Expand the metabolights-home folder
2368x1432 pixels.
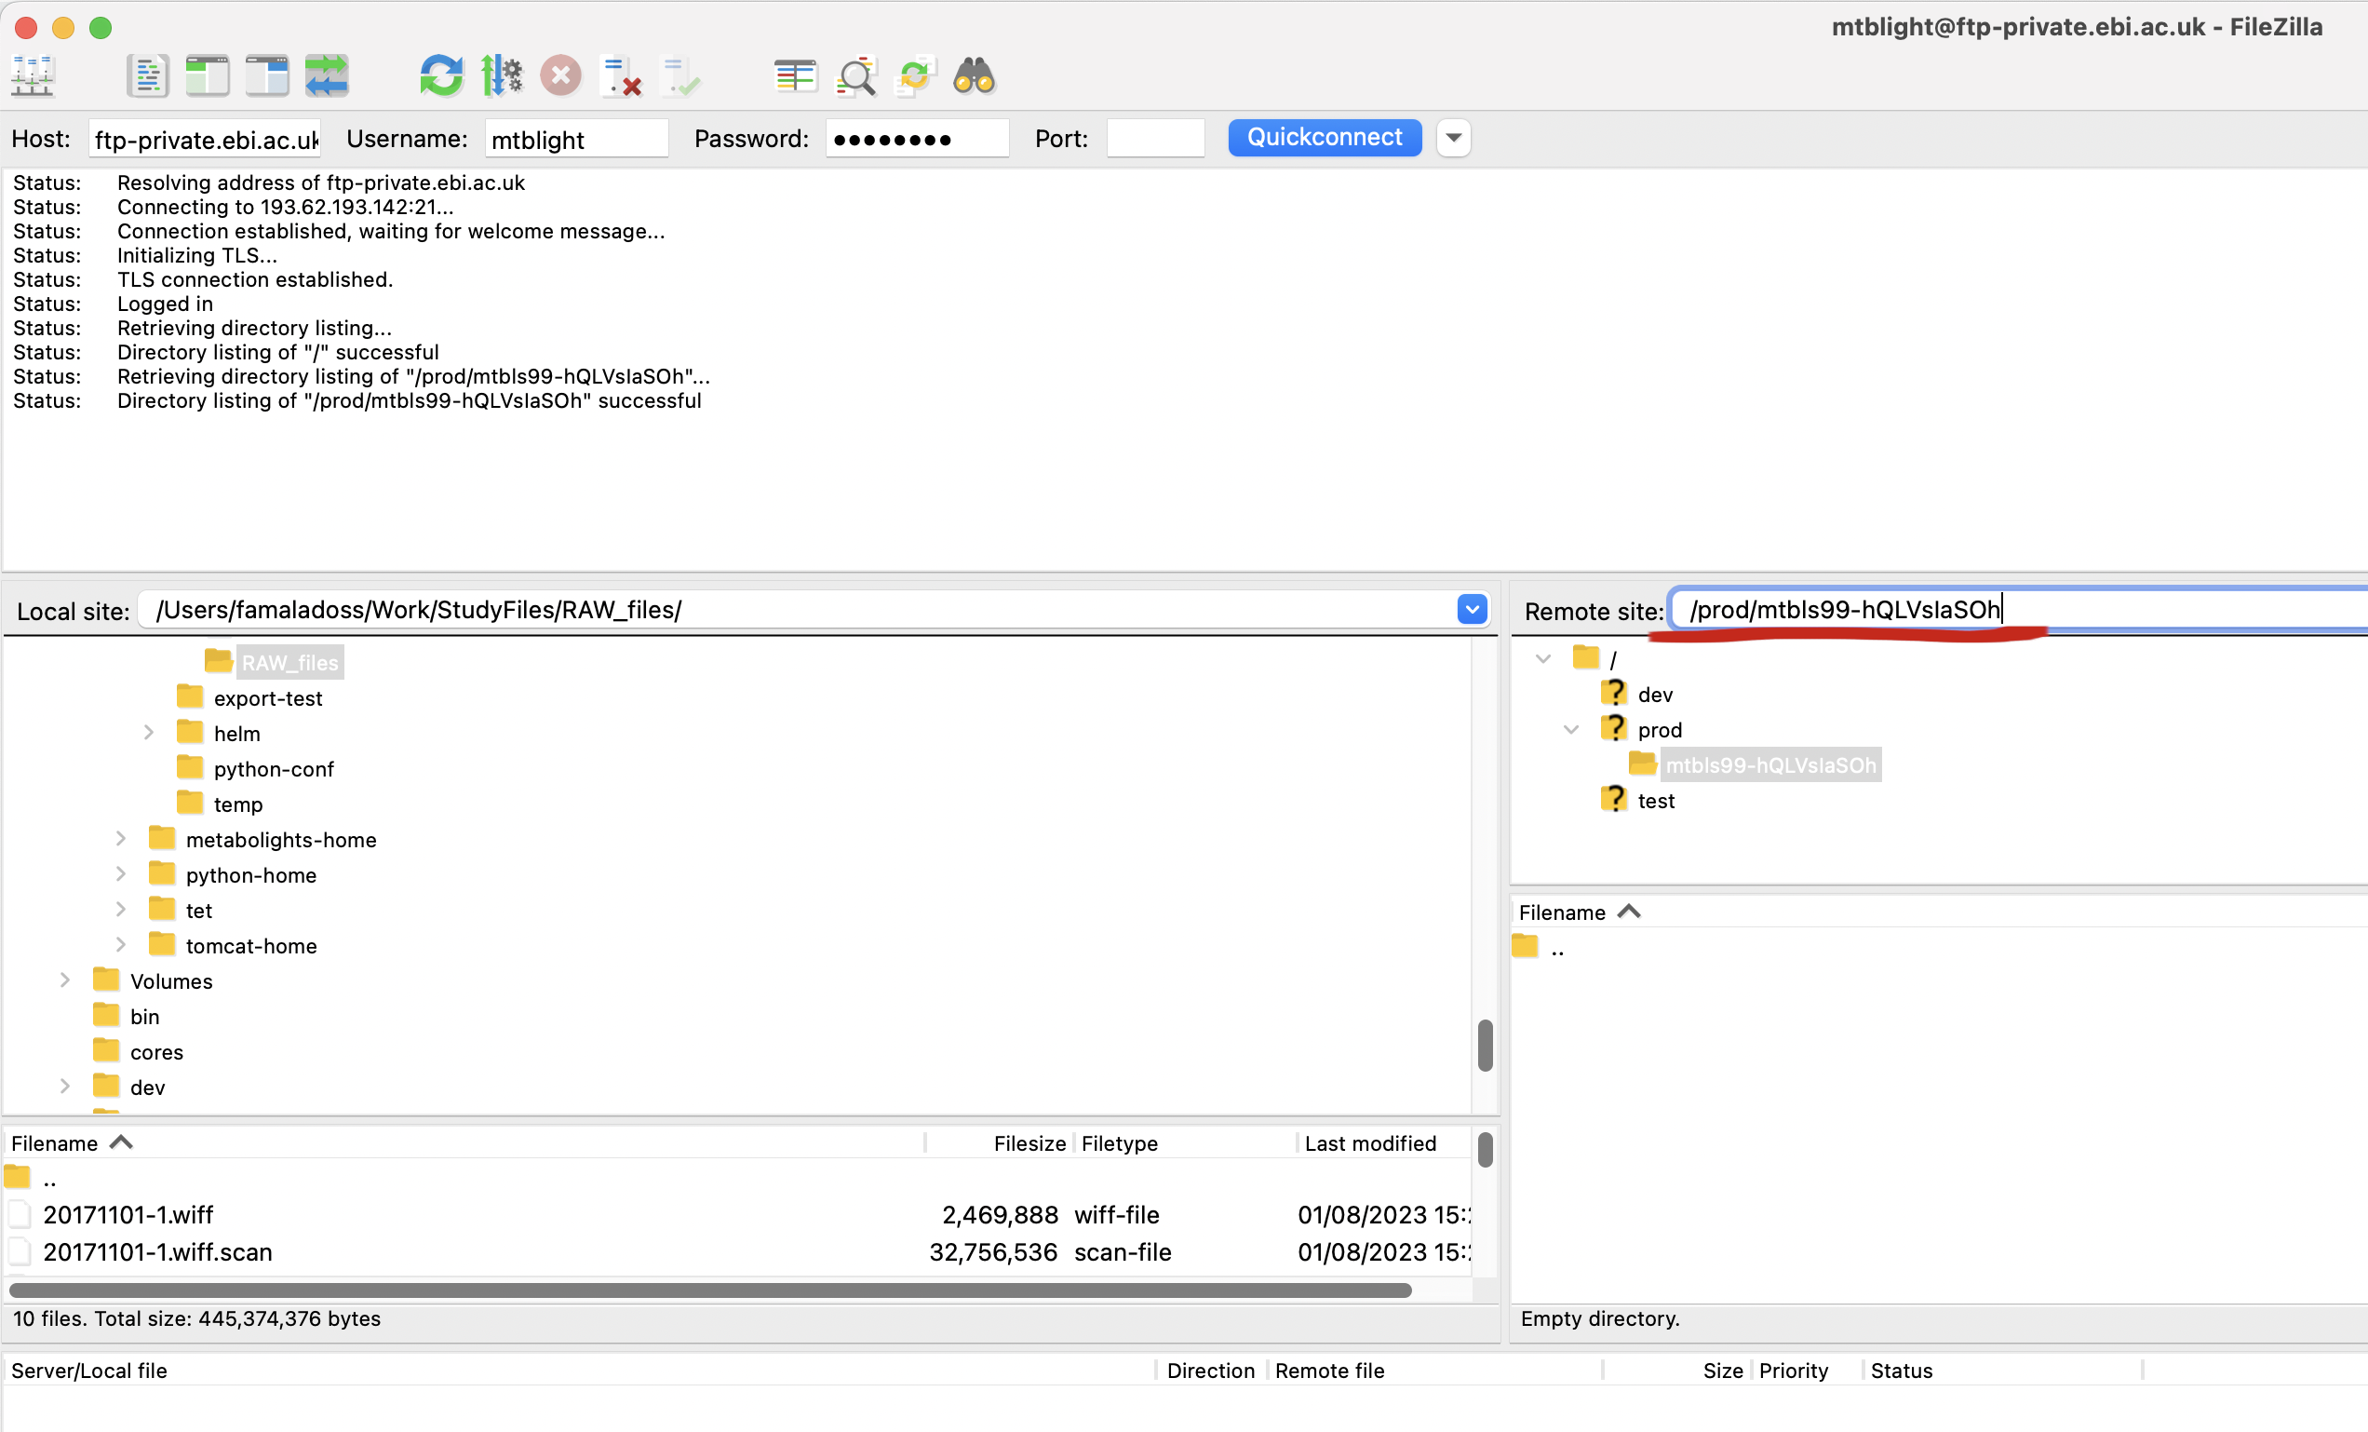120,839
